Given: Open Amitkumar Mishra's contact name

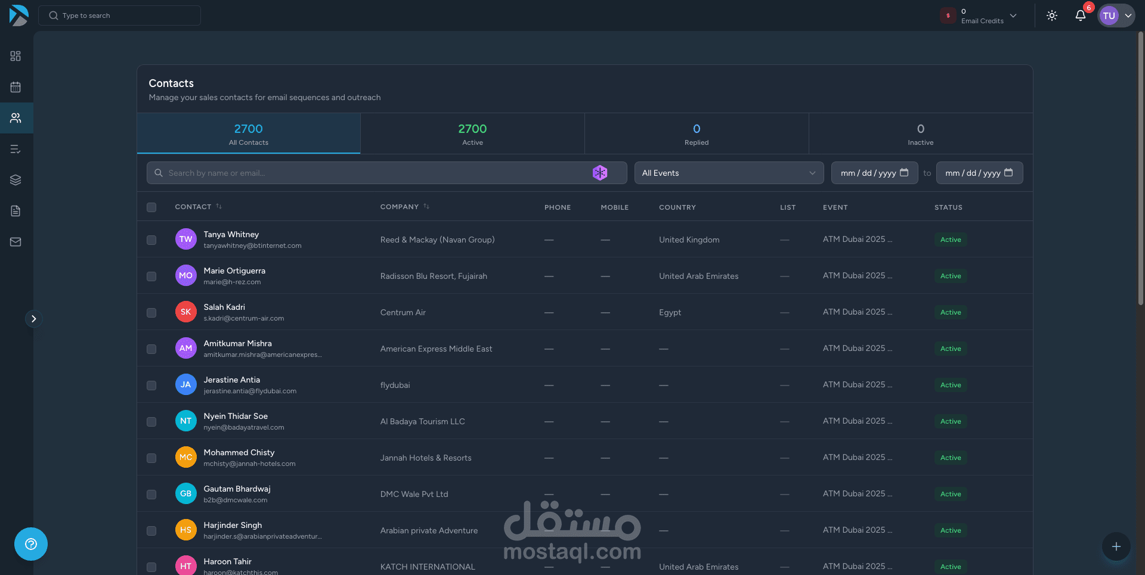Looking at the screenshot, I should coord(237,343).
